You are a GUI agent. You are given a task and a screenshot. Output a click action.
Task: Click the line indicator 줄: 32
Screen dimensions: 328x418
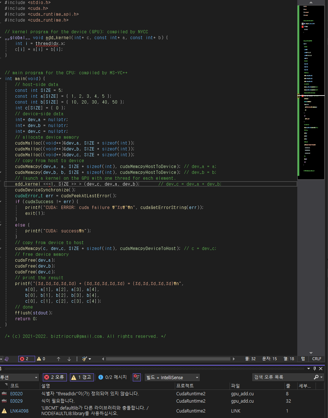tap(250, 359)
